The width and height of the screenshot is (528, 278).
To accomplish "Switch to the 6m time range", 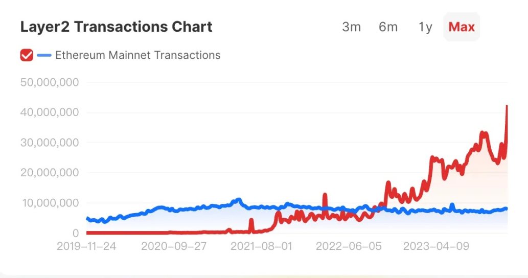I will tap(388, 27).
